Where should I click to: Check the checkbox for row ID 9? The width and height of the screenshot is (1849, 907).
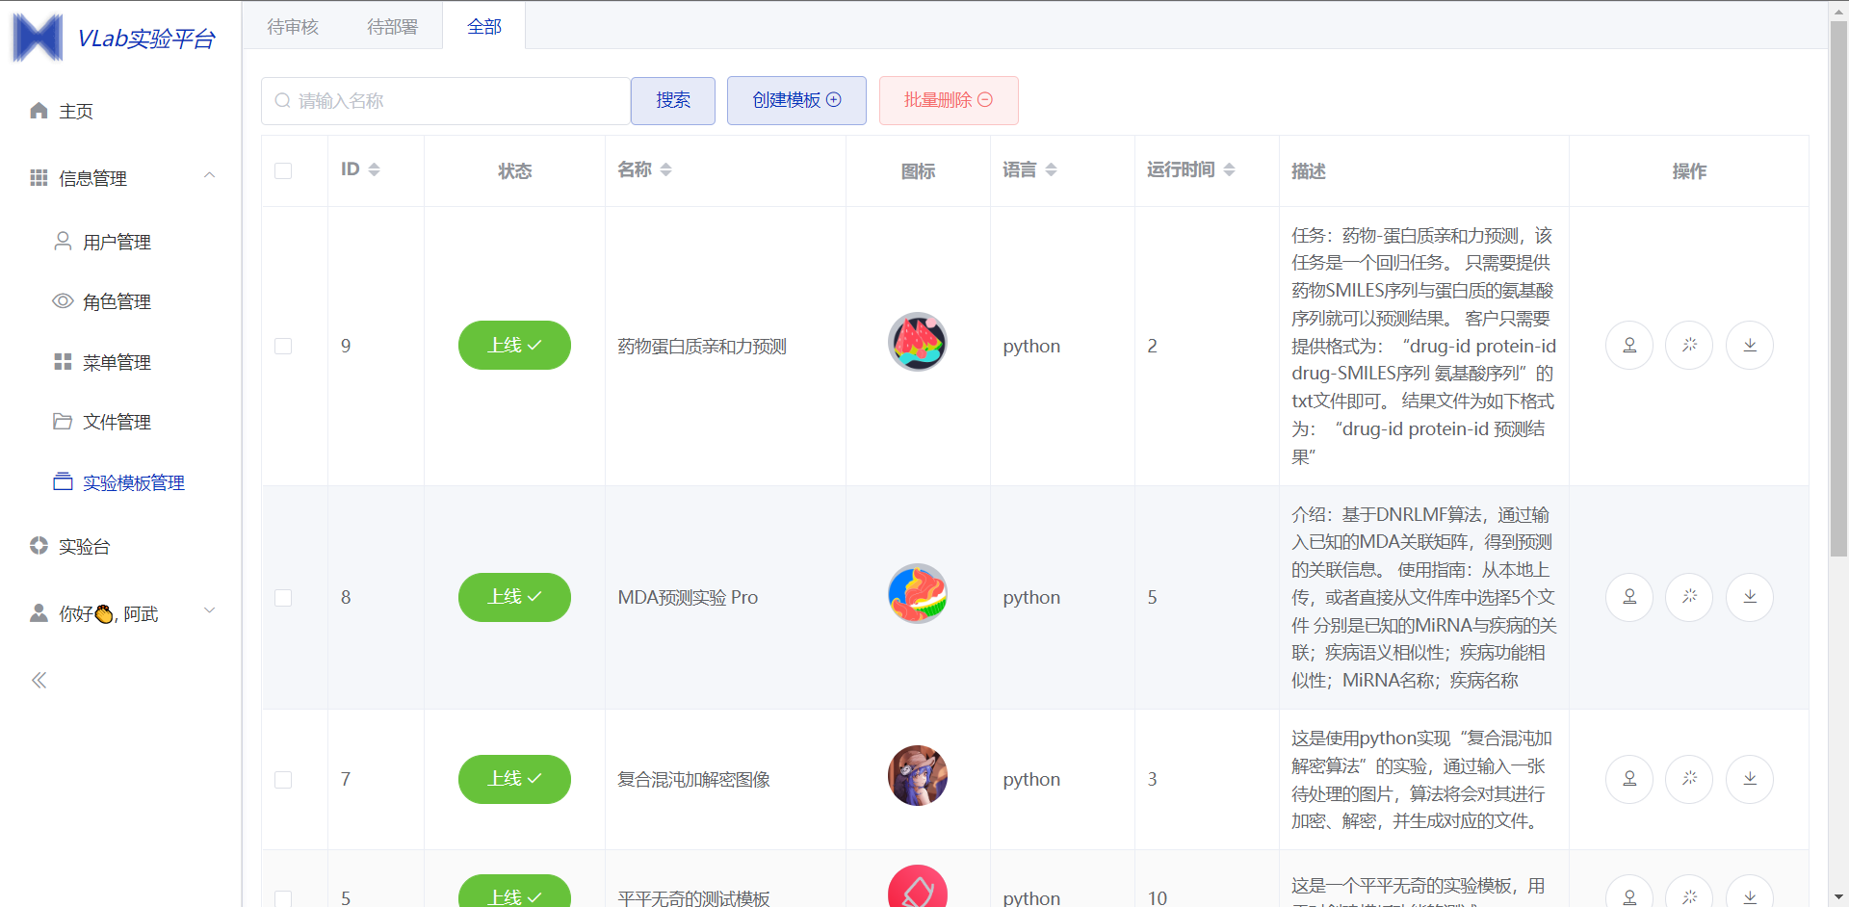point(283,346)
